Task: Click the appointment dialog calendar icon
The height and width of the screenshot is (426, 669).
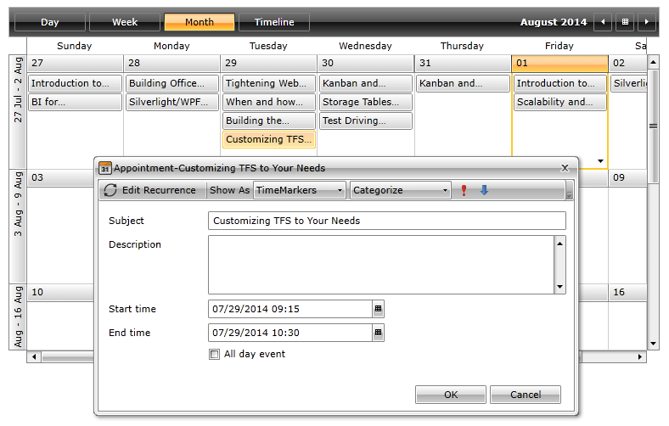Action: [x=105, y=168]
